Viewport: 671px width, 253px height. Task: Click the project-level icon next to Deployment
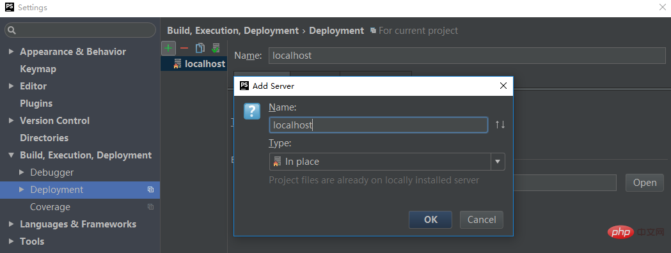pos(150,189)
